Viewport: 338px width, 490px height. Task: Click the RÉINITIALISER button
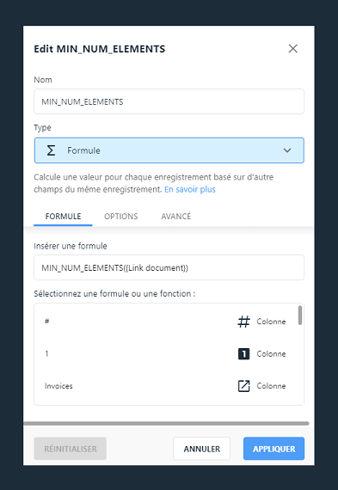(x=70, y=449)
